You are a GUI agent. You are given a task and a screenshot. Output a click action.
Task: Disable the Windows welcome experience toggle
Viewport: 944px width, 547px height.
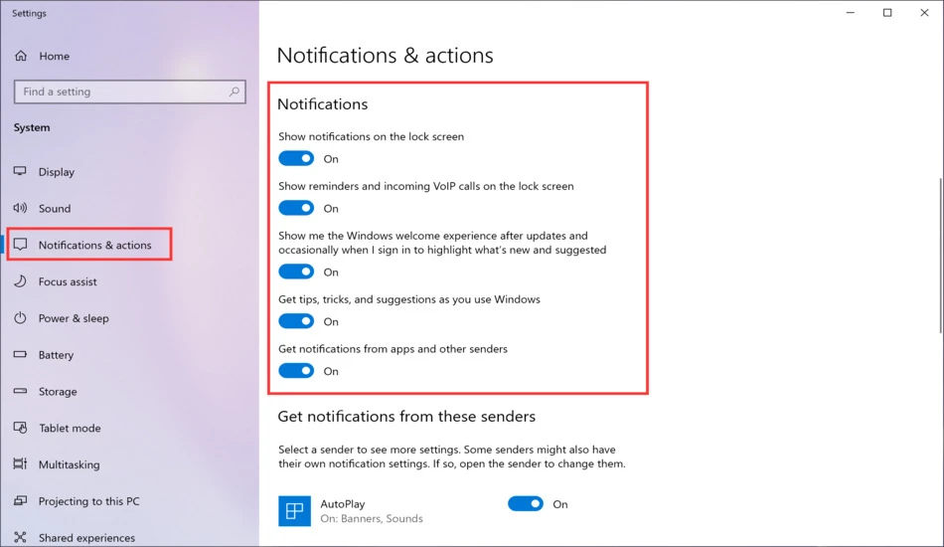[x=296, y=272]
